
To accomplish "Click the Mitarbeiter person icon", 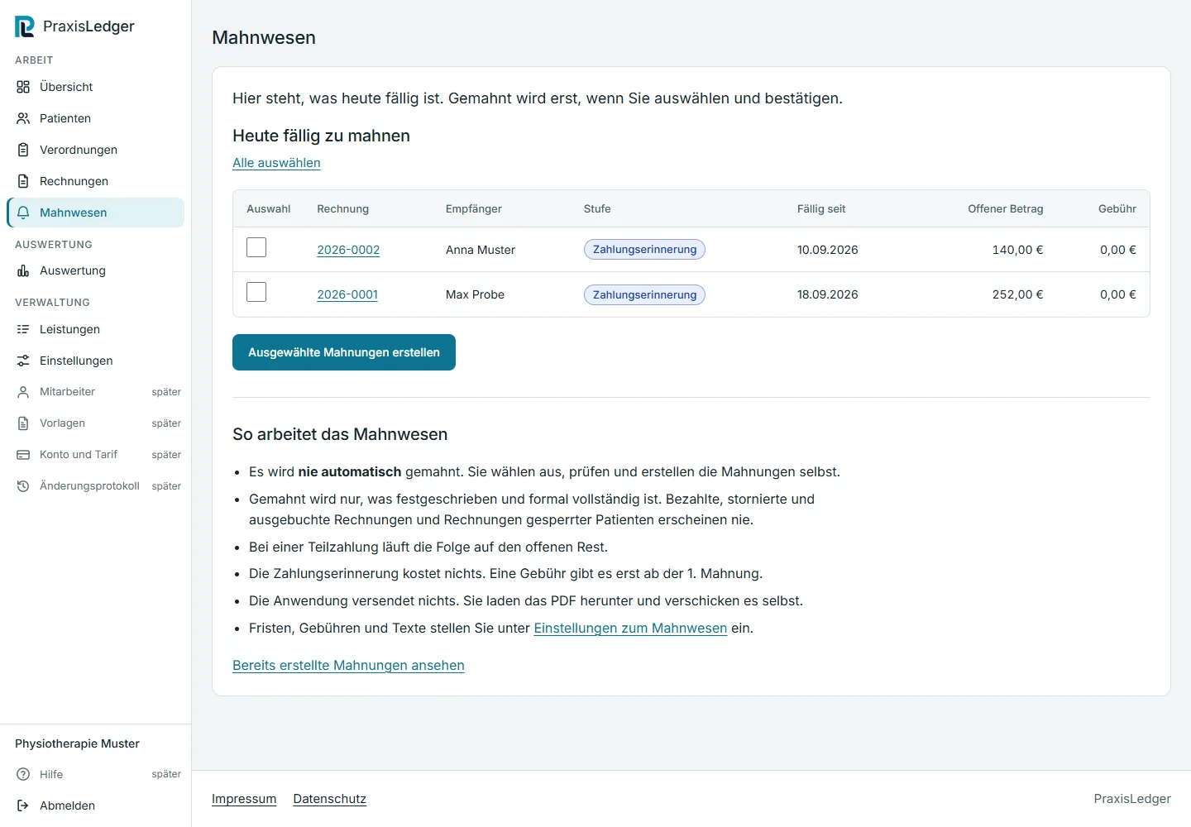I will (x=23, y=392).
